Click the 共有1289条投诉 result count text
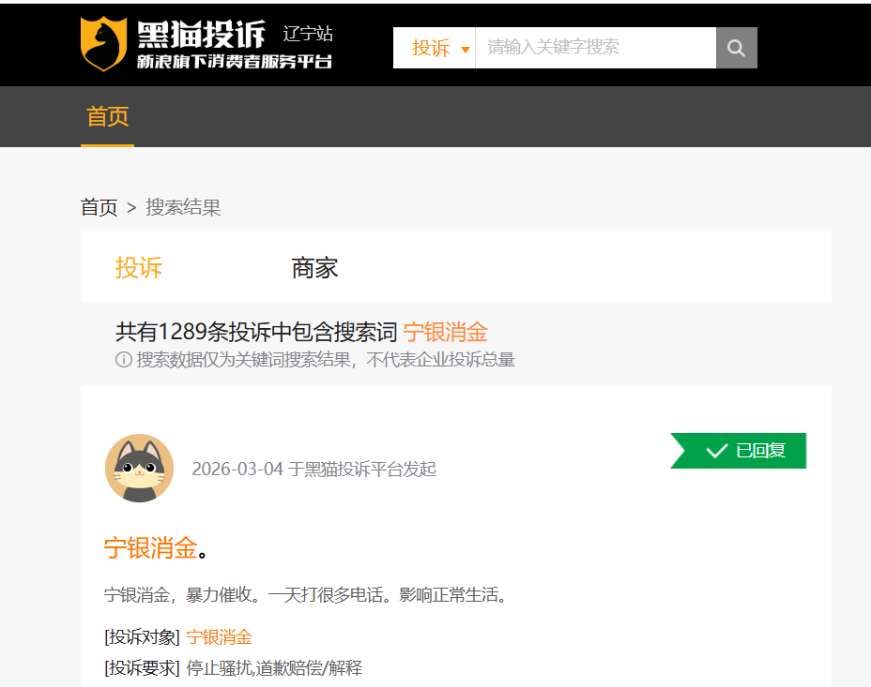The height and width of the screenshot is (687, 871). click(x=256, y=332)
